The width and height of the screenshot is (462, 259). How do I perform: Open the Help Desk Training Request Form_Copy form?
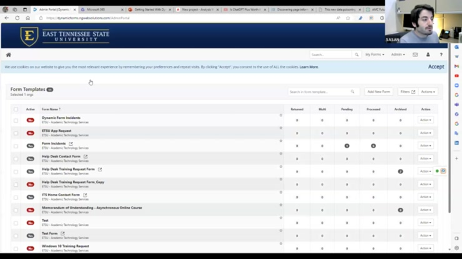[73, 182]
